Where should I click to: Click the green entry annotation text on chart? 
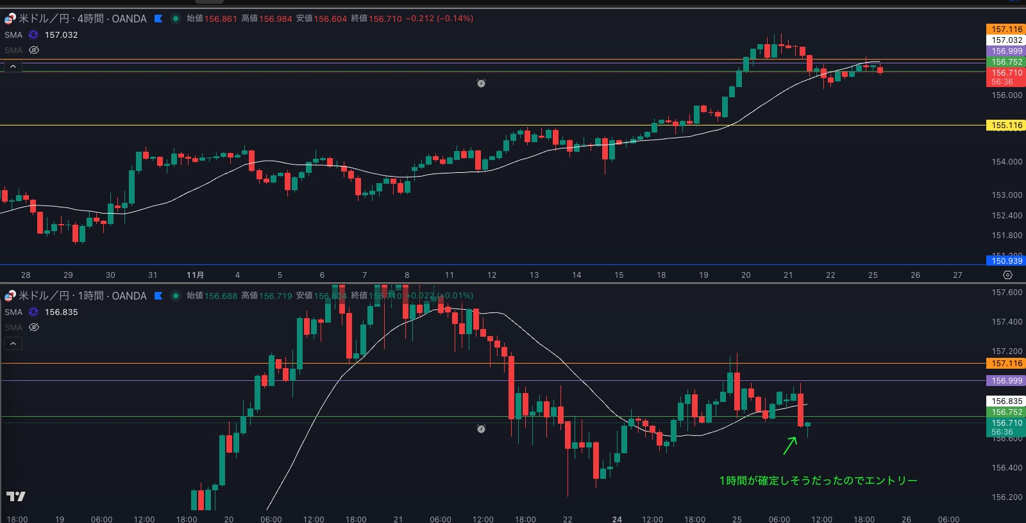tap(818, 481)
